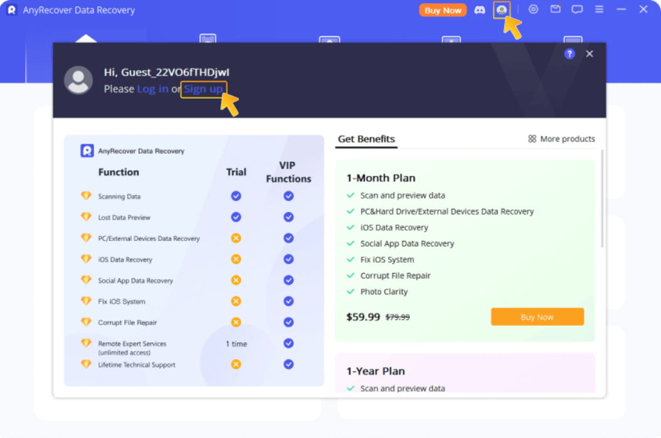Open settings via the hexagon gear icon
The height and width of the screenshot is (438, 661).
point(534,9)
